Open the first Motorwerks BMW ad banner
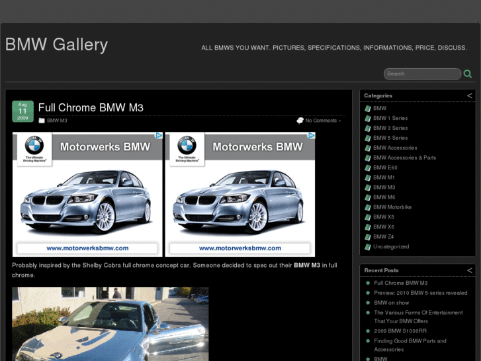 87,195
